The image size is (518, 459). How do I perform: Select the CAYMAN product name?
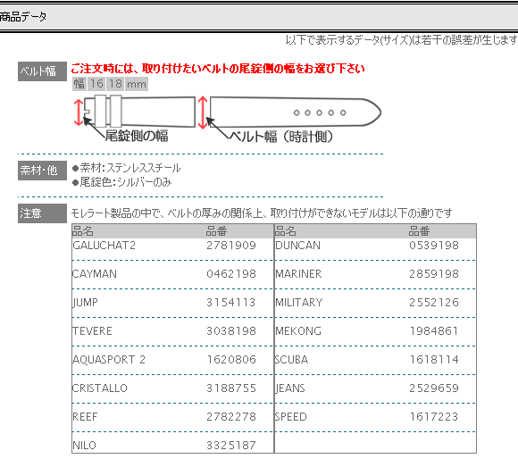(x=95, y=274)
